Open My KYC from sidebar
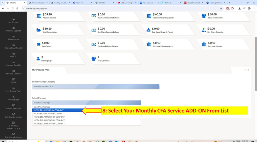Image resolution: width=257 pixels, height=142 pixels. tap(13, 54)
